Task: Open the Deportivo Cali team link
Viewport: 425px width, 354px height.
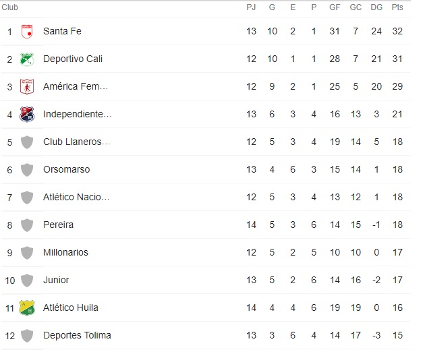Action: [x=73, y=59]
